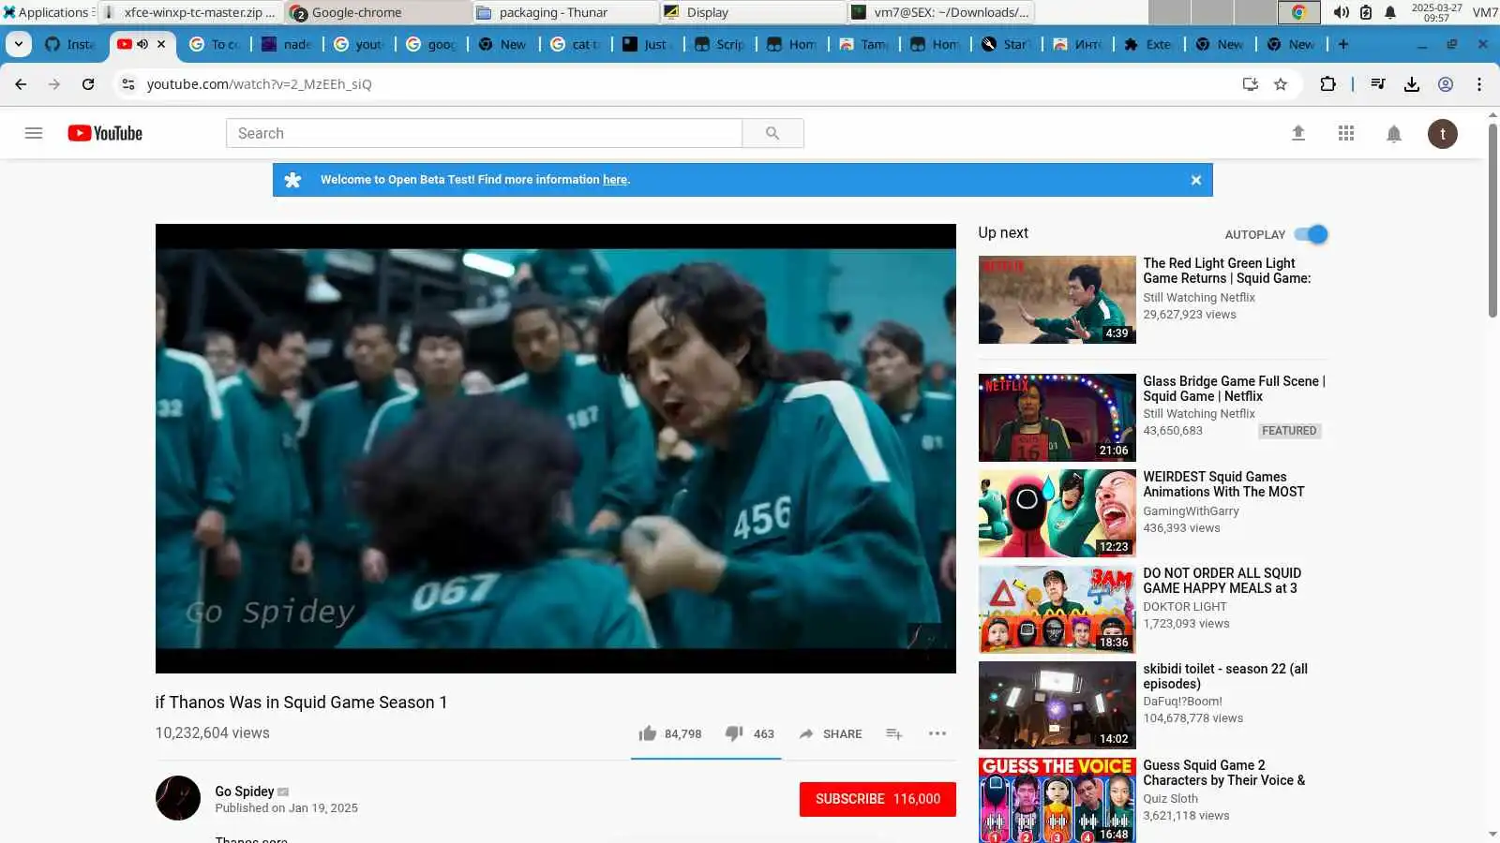Viewport: 1500px width, 843px height.
Task: Click the page vertical scrollbar
Action: [1492, 220]
